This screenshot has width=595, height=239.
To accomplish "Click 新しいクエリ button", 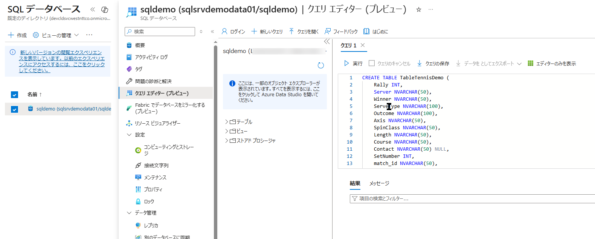I will click(267, 32).
